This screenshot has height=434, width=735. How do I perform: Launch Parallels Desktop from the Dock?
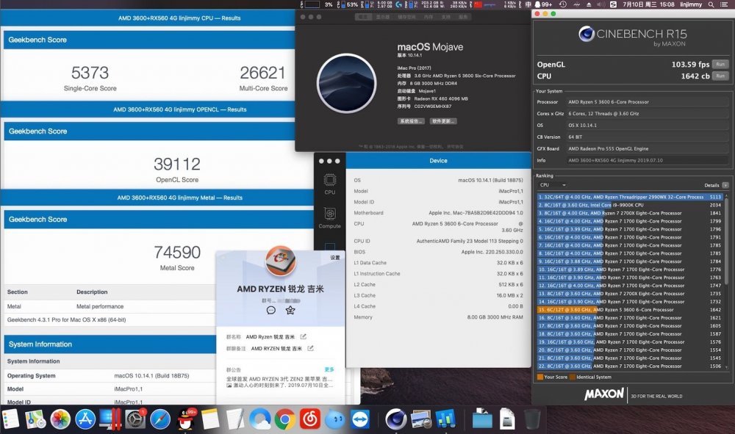point(111,419)
